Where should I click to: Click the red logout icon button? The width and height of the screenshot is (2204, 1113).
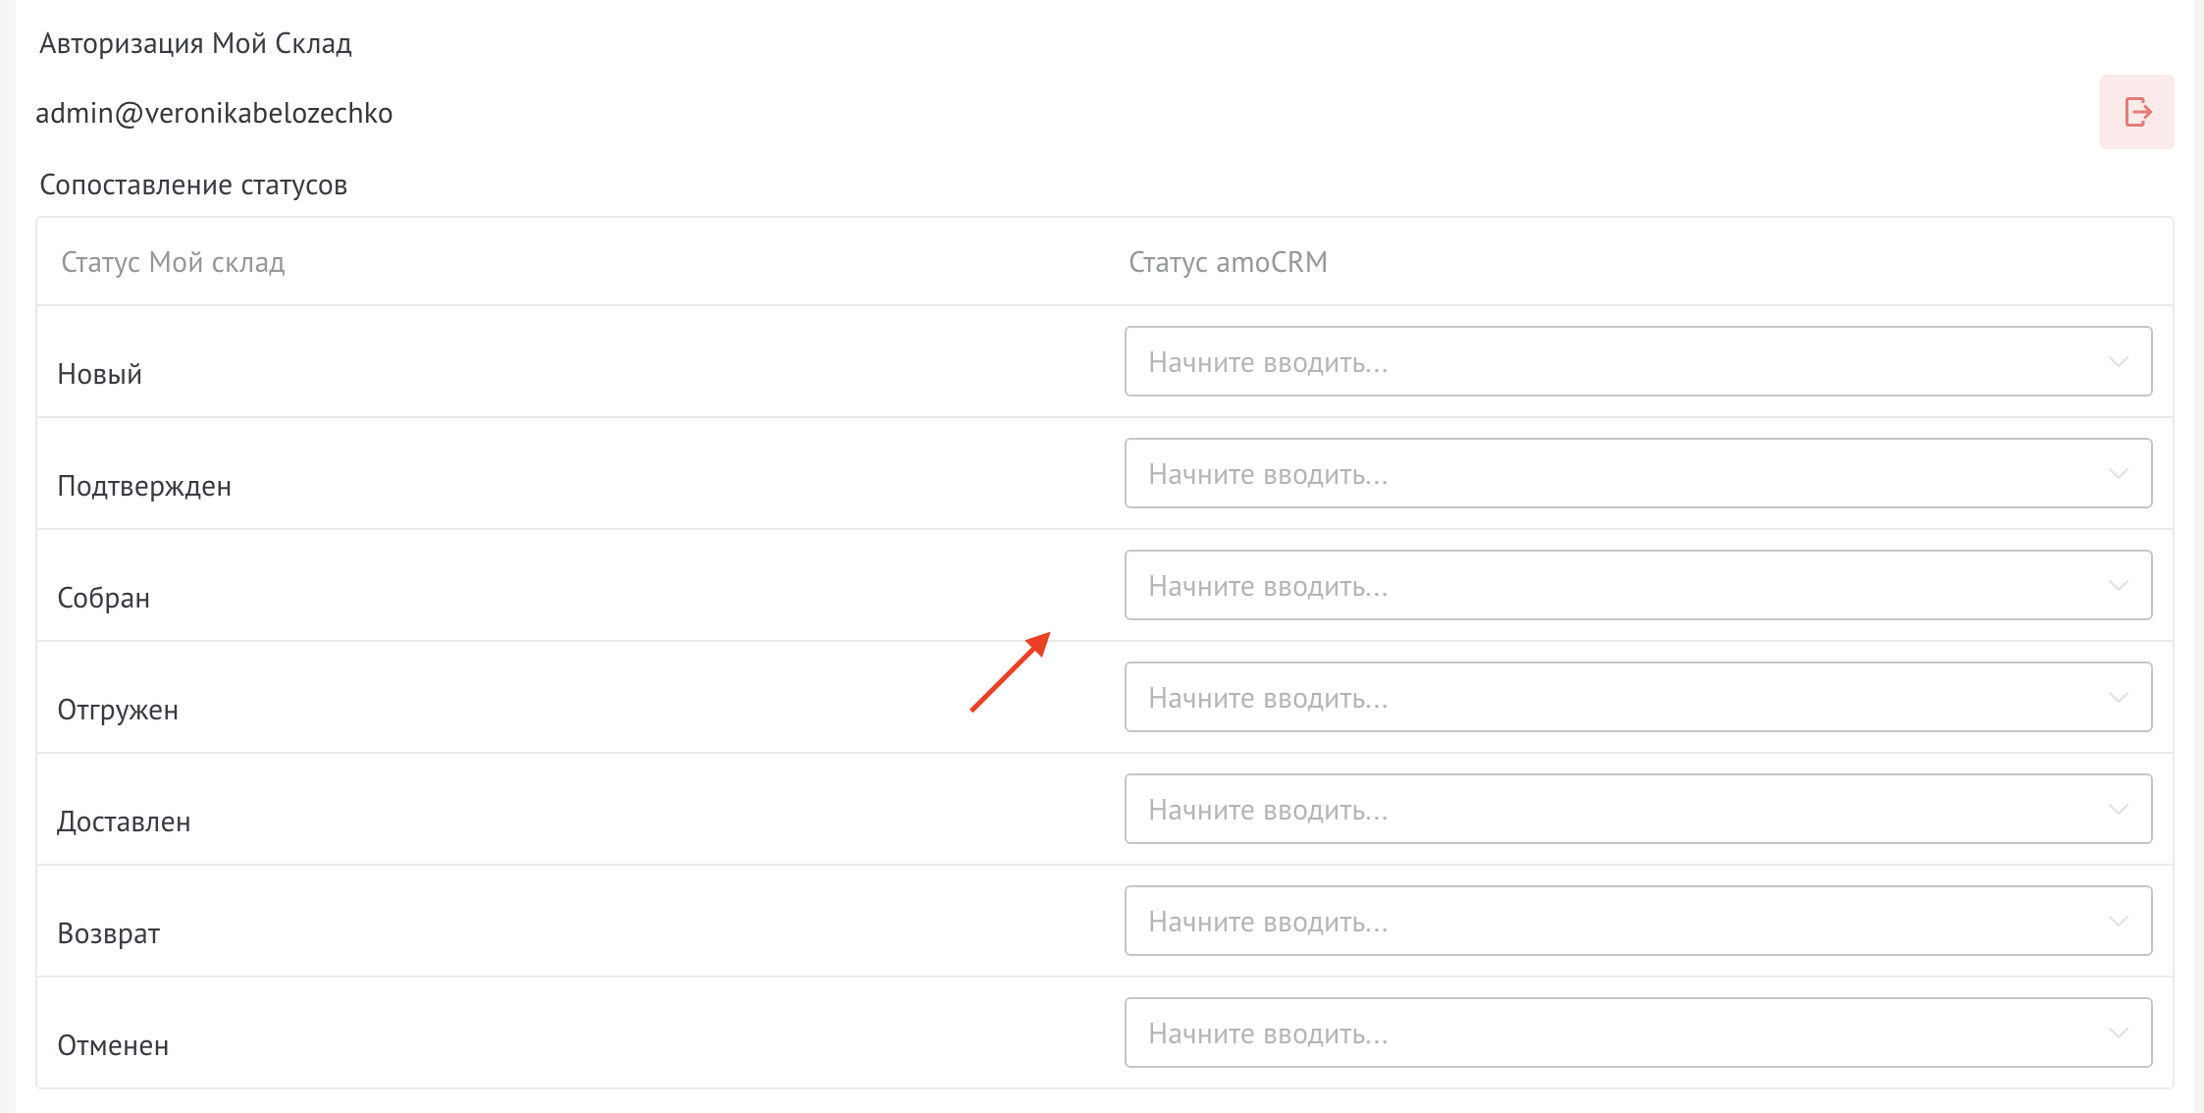click(2136, 112)
